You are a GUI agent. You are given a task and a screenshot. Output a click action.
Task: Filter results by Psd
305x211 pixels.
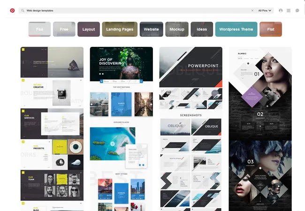point(39,29)
